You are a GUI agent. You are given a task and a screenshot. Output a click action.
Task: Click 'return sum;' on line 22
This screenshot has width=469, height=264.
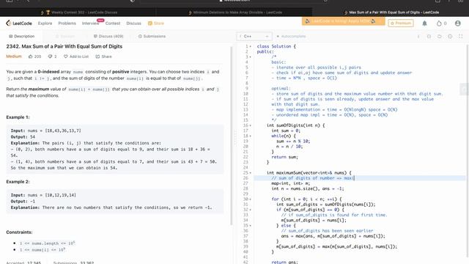284,157
